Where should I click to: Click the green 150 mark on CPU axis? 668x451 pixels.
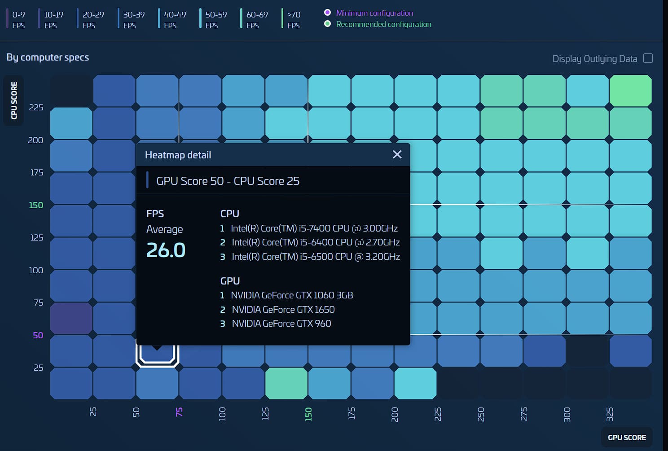[x=36, y=205]
